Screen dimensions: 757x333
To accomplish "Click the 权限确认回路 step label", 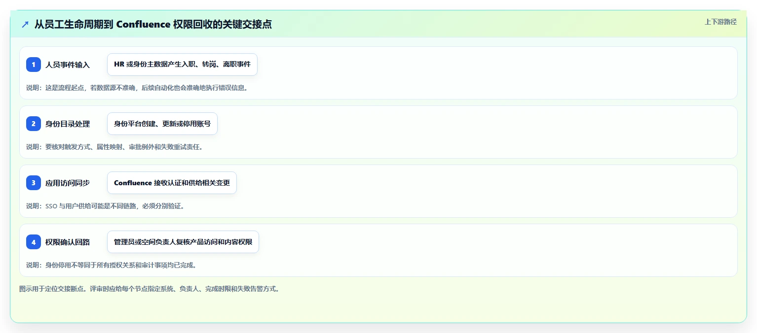I will point(68,242).
